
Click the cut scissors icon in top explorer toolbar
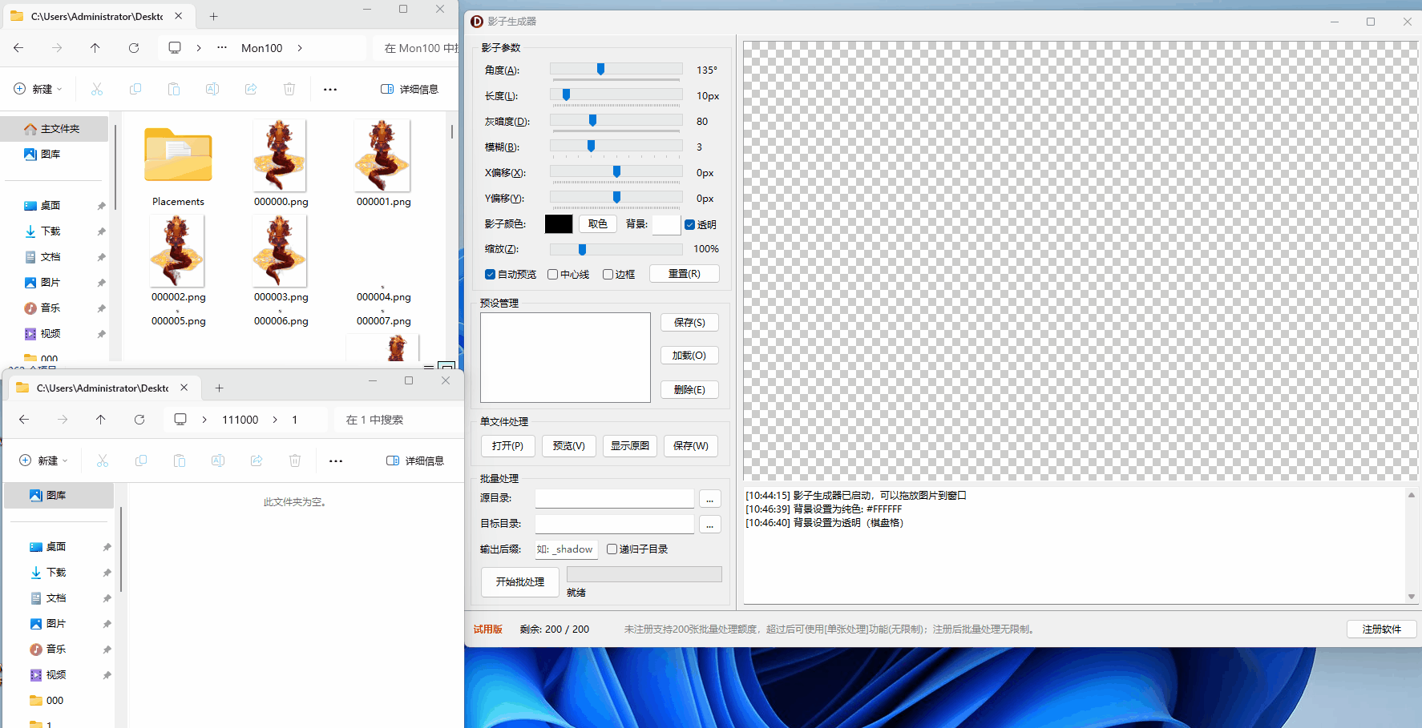coord(97,89)
